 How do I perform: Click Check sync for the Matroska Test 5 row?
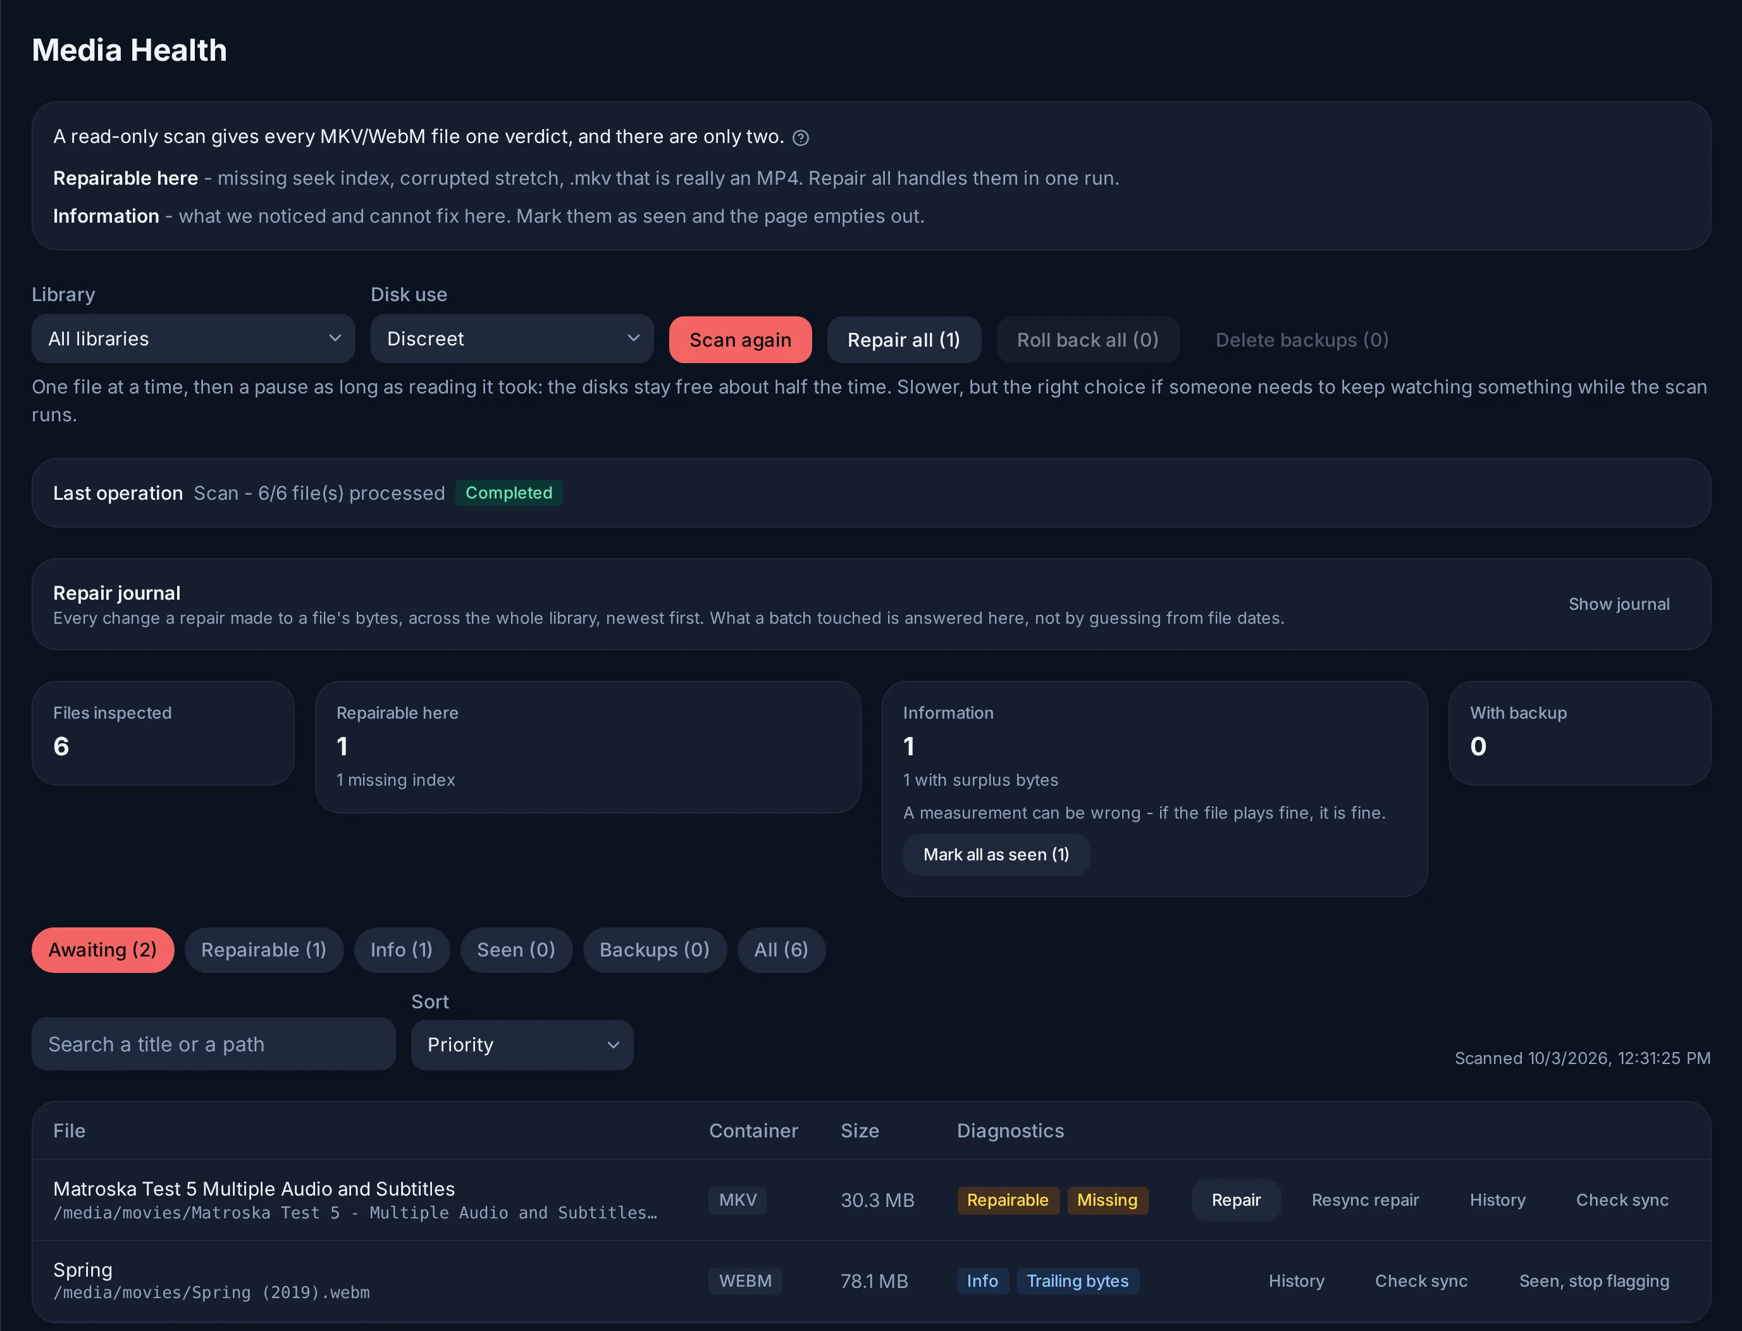pos(1622,1200)
